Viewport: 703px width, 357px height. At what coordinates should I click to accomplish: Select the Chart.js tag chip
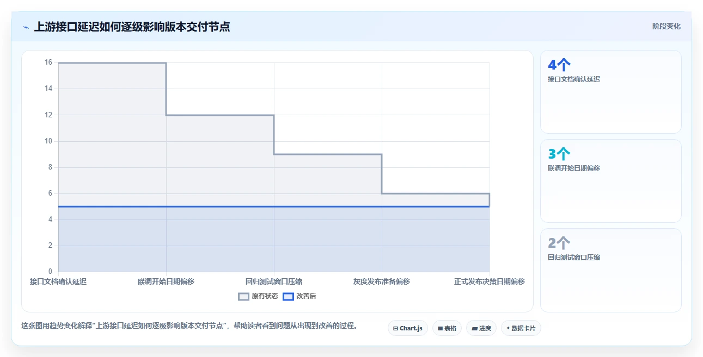[408, 328]
